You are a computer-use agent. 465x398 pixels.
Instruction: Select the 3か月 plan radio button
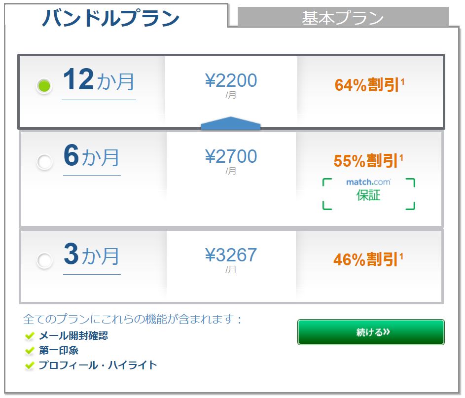[x=44, y=260]
